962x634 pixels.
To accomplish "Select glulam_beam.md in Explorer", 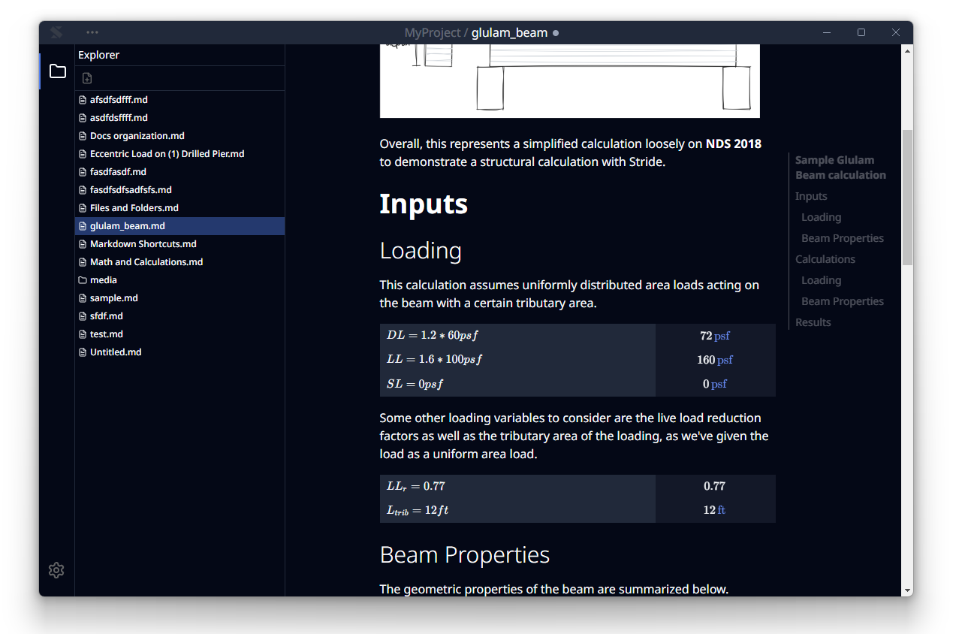I will coord(180,226).
